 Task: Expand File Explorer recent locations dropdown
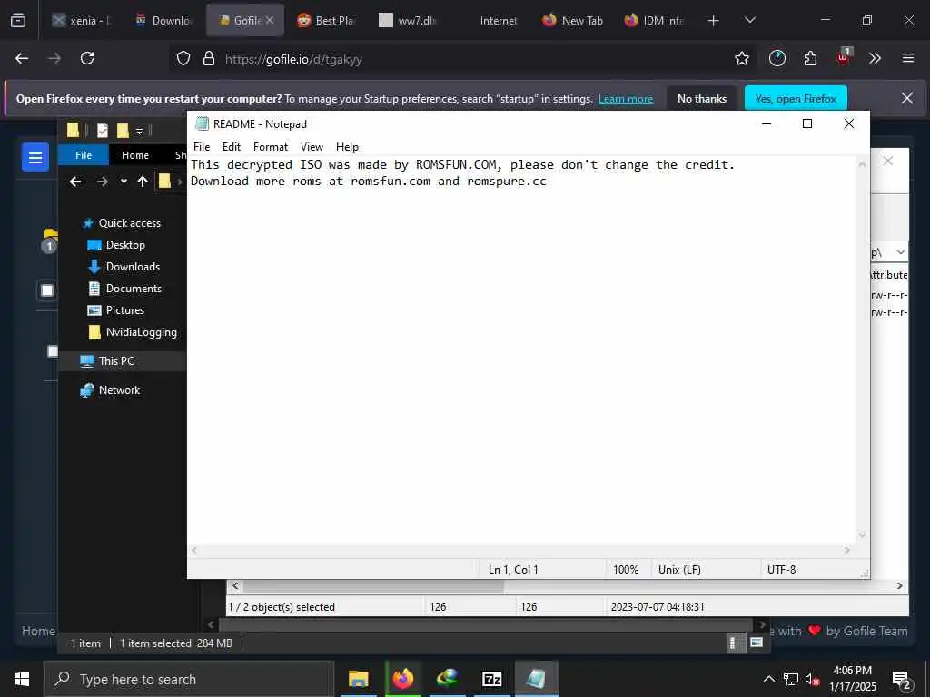pyautogui.click(x=124, y=182)
